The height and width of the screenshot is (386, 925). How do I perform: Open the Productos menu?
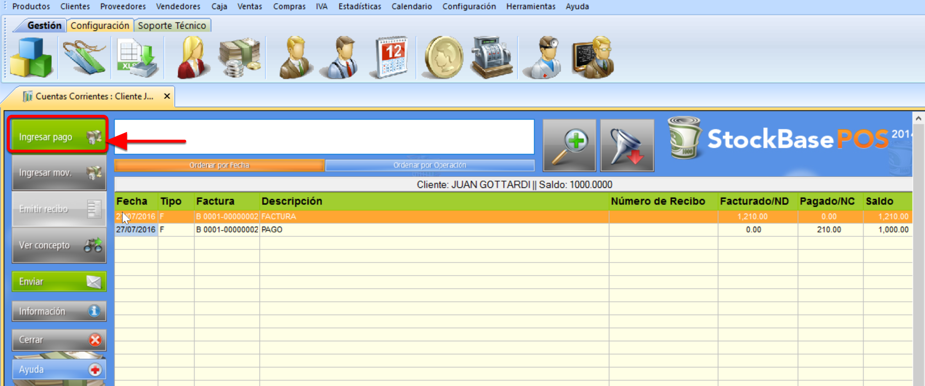click(x=31, y=6)
